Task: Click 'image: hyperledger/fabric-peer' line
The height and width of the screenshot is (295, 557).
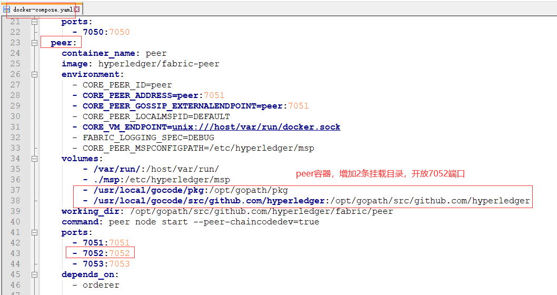Action: click(x=141, y=64)
